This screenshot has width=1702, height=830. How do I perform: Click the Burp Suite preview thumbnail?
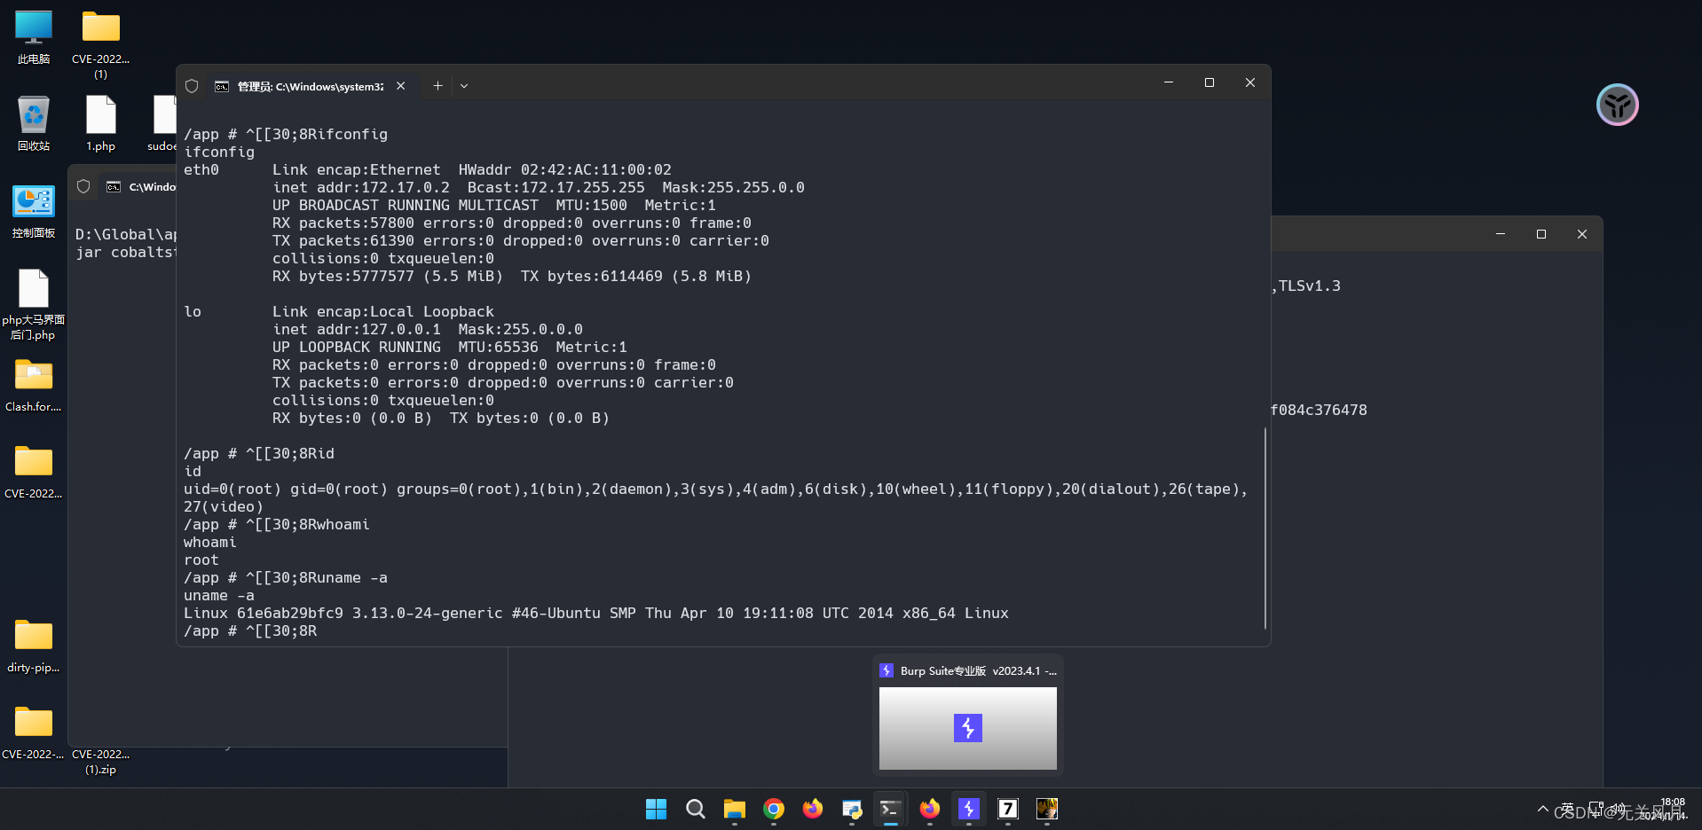(968, 728)
